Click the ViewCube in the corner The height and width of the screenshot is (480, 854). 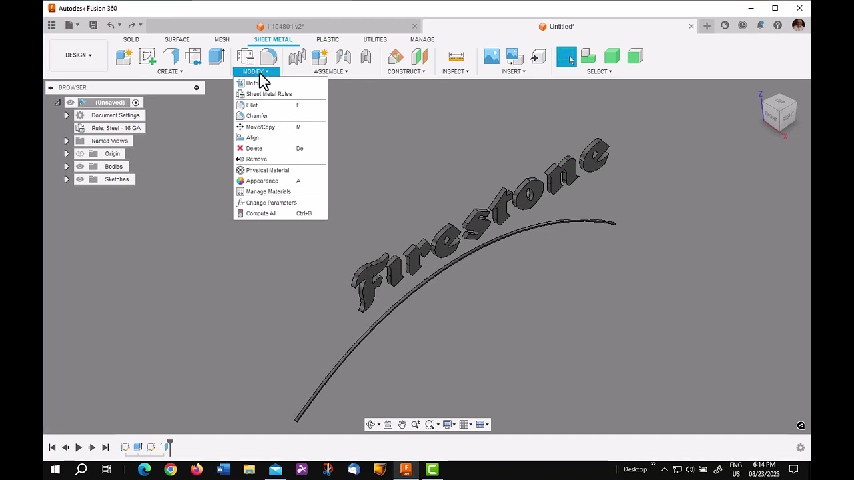click(780, 113)
